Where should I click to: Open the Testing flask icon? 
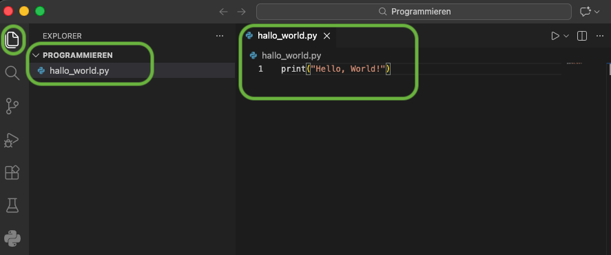coord(12,205)
